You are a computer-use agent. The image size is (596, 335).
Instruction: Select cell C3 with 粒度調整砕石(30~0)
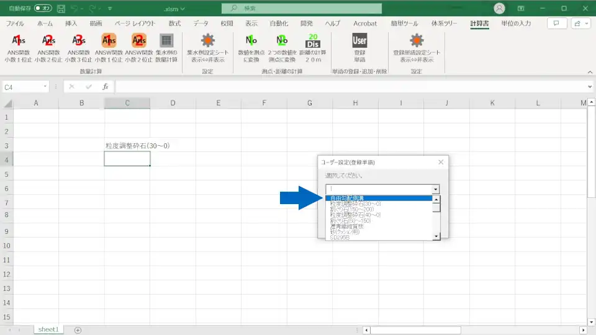127,146
